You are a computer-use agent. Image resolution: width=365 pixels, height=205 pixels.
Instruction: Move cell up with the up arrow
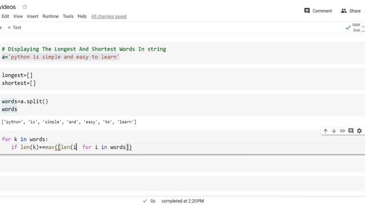[x=326, y=130]
